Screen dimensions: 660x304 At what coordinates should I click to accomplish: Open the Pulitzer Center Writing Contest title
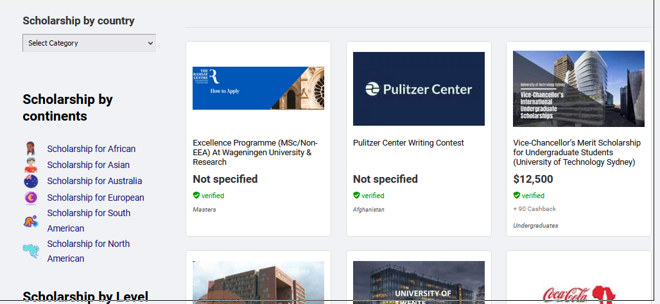[x=408, y=143]
